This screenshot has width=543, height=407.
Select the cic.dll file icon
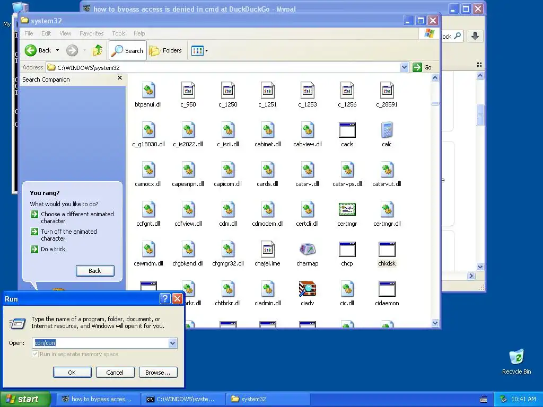347,289
